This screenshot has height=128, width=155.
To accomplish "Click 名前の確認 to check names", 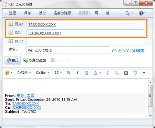I will point(62,13).
